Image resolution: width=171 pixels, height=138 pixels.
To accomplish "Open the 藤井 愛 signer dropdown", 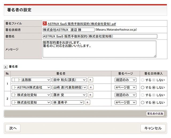I will coord(69,95).
